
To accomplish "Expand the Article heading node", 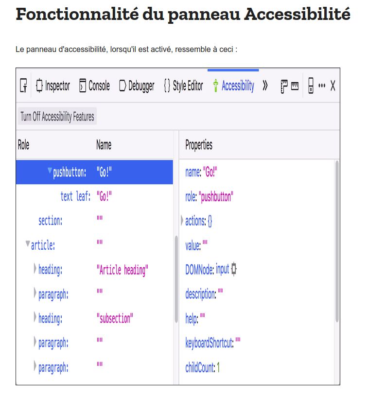I will [x=35, y=268].
